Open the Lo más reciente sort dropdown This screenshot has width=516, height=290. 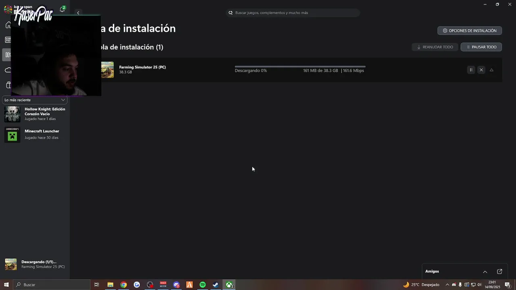(35, 100)
